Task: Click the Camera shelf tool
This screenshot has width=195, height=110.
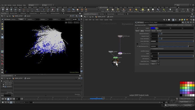Action: 103,10
